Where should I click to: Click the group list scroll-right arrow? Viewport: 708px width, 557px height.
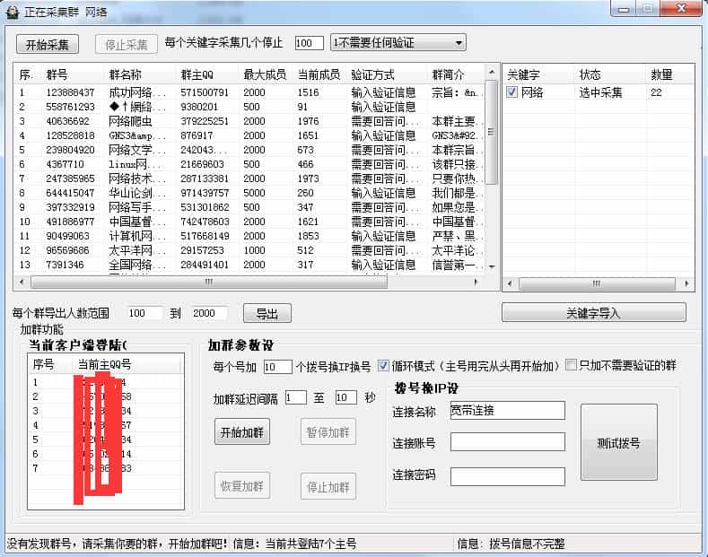[x=476, y=283]
